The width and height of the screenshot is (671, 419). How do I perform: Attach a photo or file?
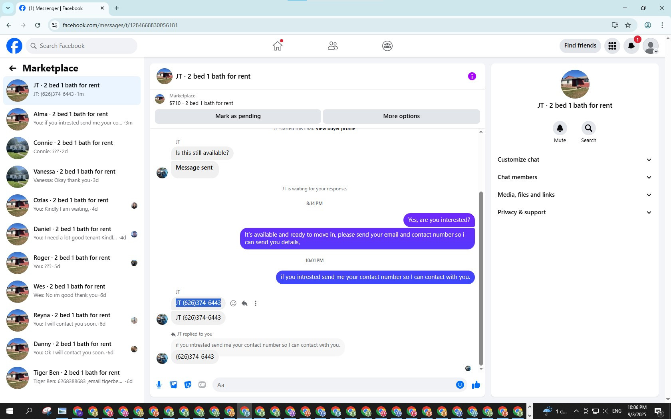pyautogui.click(x=173, y=385)
